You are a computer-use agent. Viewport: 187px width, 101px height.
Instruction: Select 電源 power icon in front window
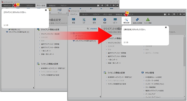click(105, 20)
